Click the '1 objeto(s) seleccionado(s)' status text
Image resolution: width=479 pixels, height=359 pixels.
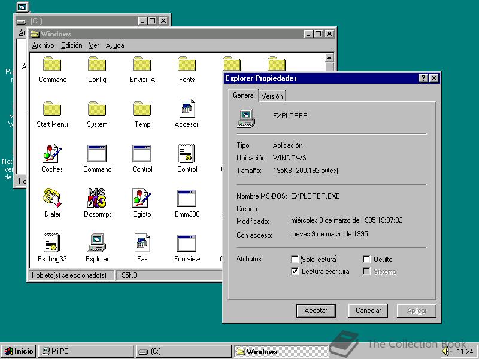[68, 275]
